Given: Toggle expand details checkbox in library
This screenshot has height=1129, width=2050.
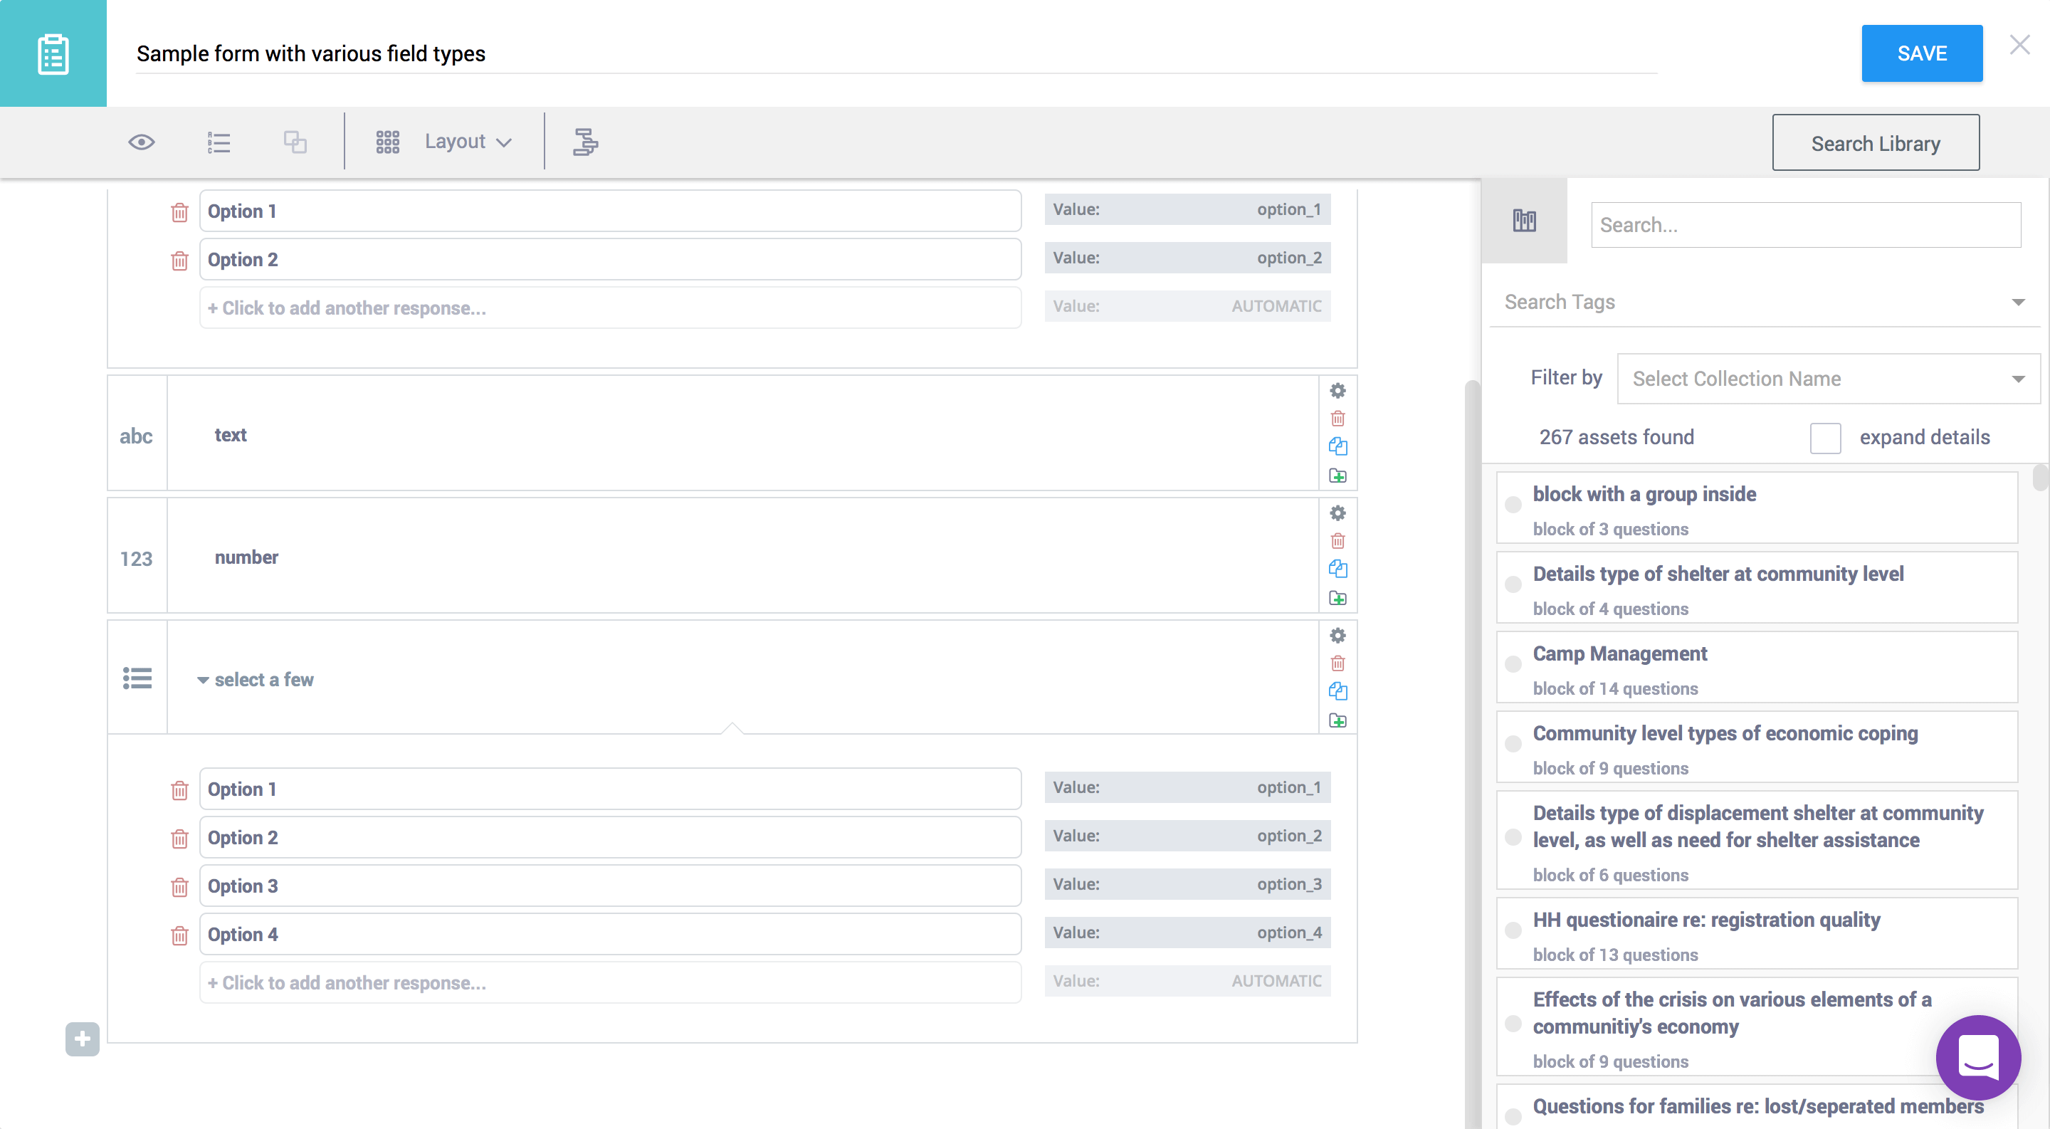Looking at the screenshot, I should pyautogui.click(x=1825, y=436).
